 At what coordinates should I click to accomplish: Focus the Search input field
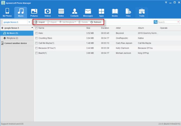(x=167, y=22)
